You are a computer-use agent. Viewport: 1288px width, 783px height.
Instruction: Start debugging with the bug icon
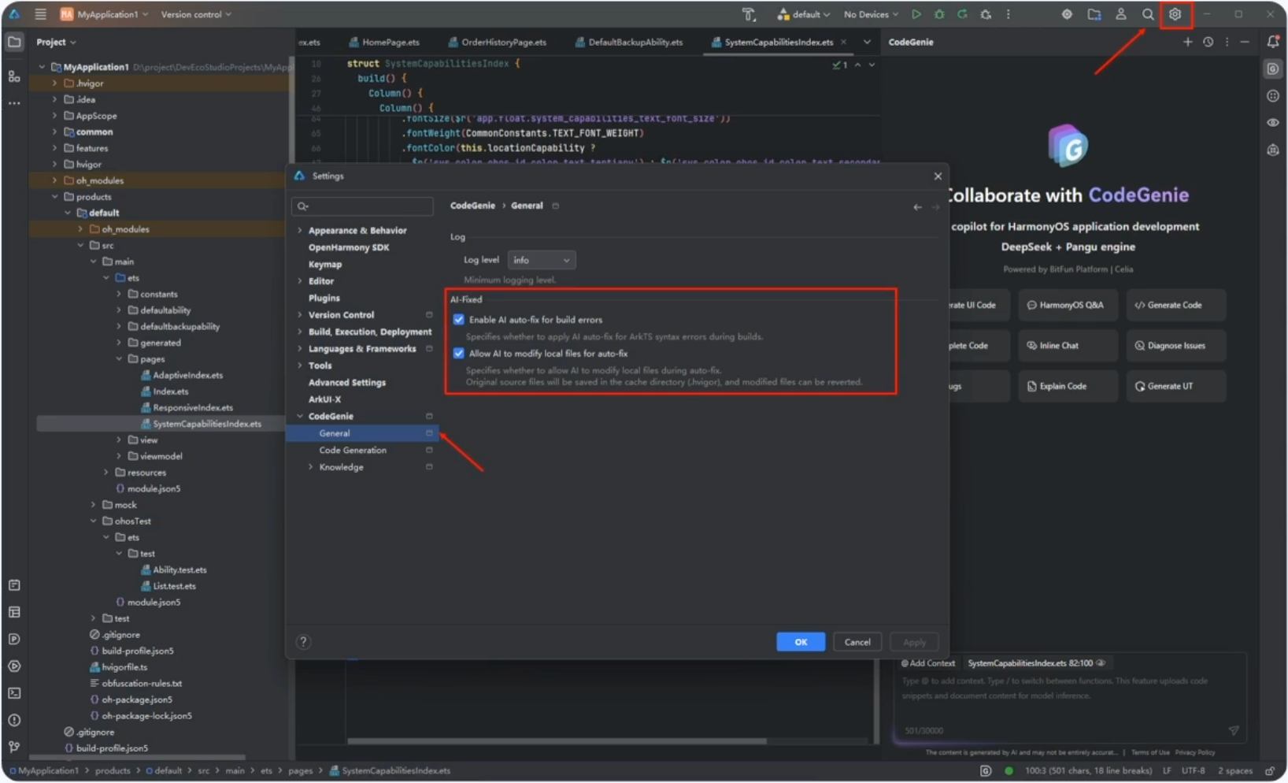click(x=939, y=14)
